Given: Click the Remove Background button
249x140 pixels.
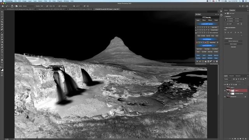Looking at the screenshot, I should [x=233, y=41].
